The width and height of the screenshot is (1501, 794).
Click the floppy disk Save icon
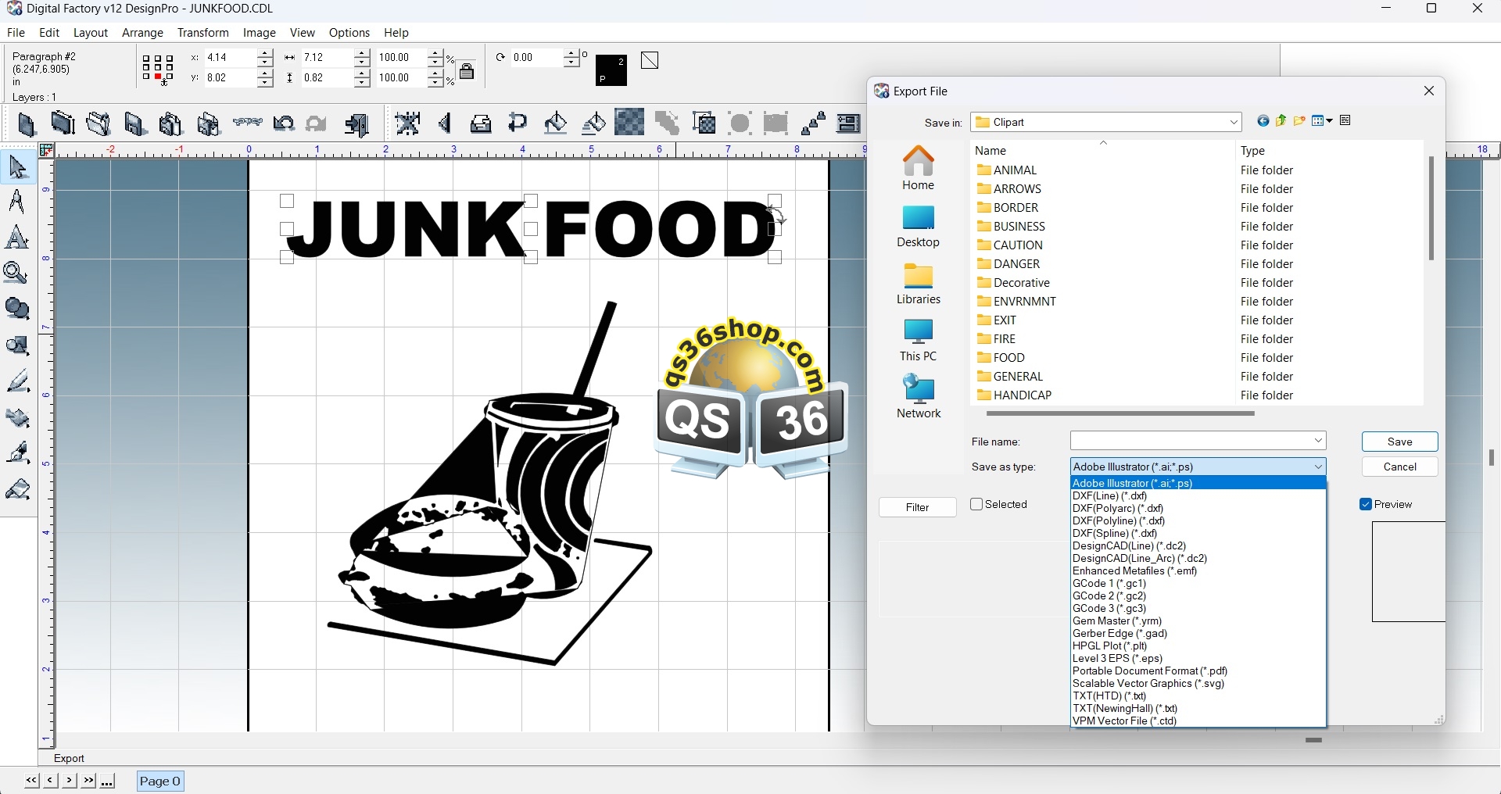[134, 124]
